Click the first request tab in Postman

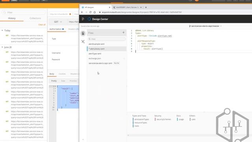click(x=60, y=14)
